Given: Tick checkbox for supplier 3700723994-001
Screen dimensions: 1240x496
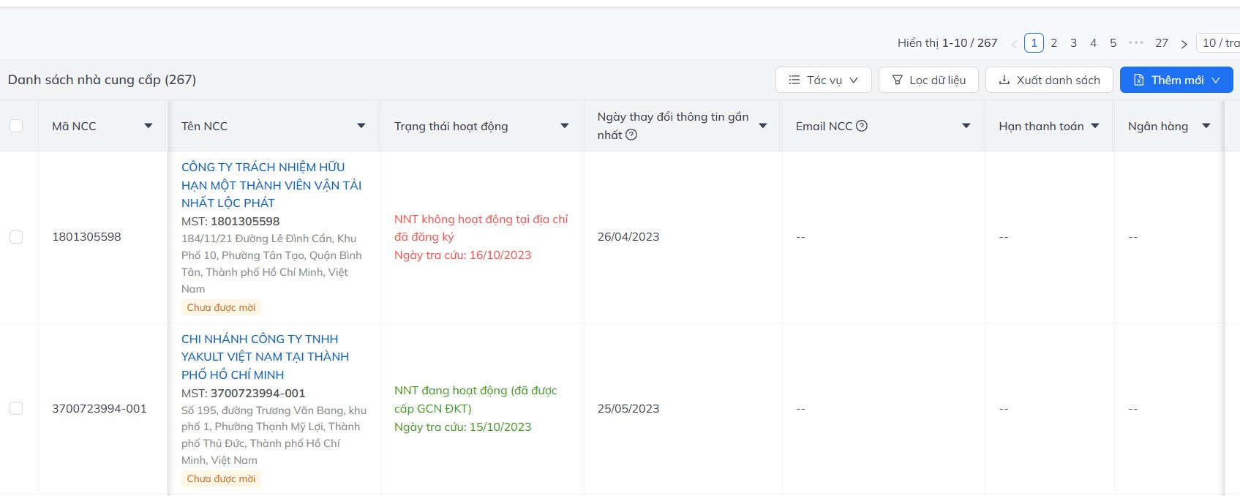Looking at the screenshot, I should [16, 408].
